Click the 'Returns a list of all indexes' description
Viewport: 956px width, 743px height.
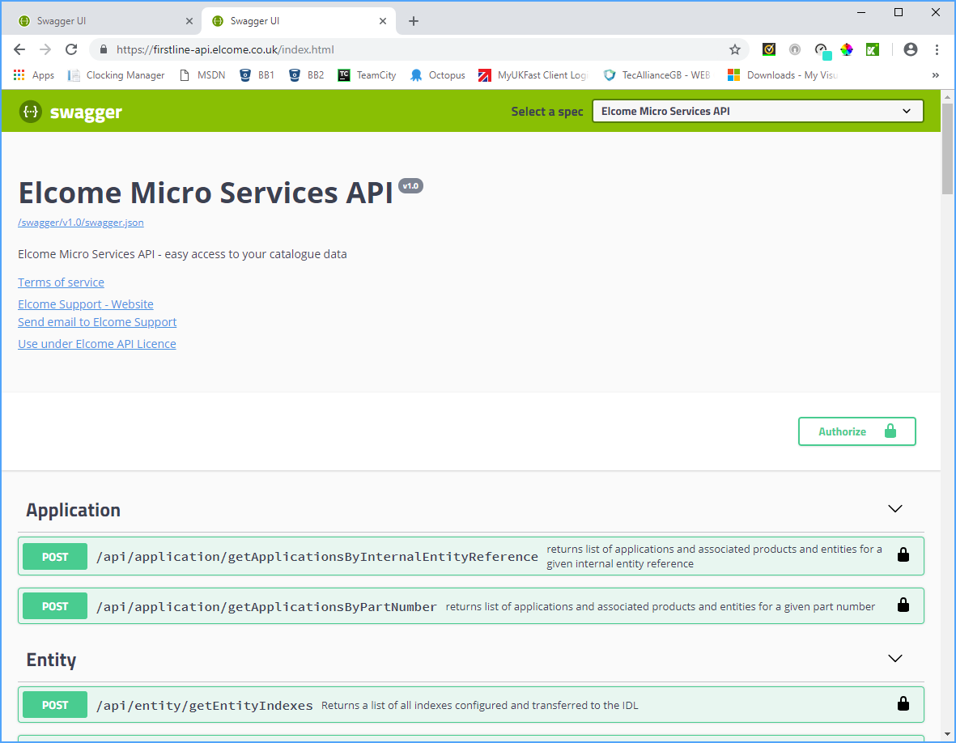(x=480, y=705)
